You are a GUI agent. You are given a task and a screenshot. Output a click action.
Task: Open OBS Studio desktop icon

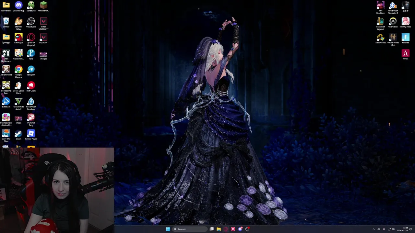tap(31, 23)
